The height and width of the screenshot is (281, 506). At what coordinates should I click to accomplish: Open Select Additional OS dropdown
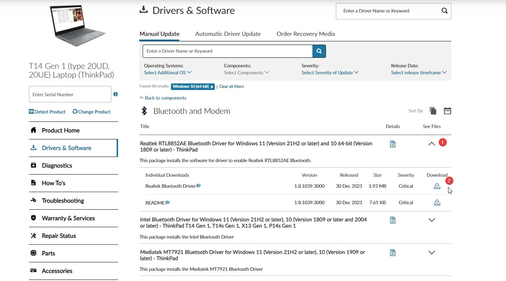[x=168, y=72]
